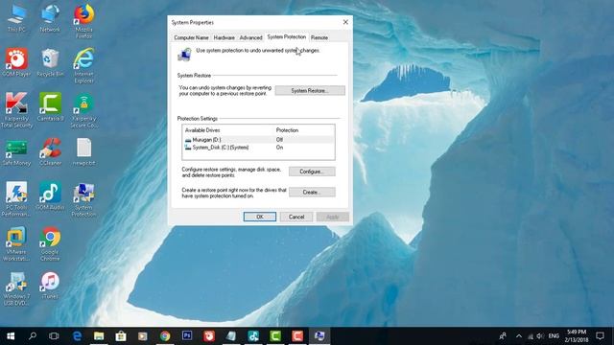
Task: Open Task View on taskbar
Action: click(54, 336)
